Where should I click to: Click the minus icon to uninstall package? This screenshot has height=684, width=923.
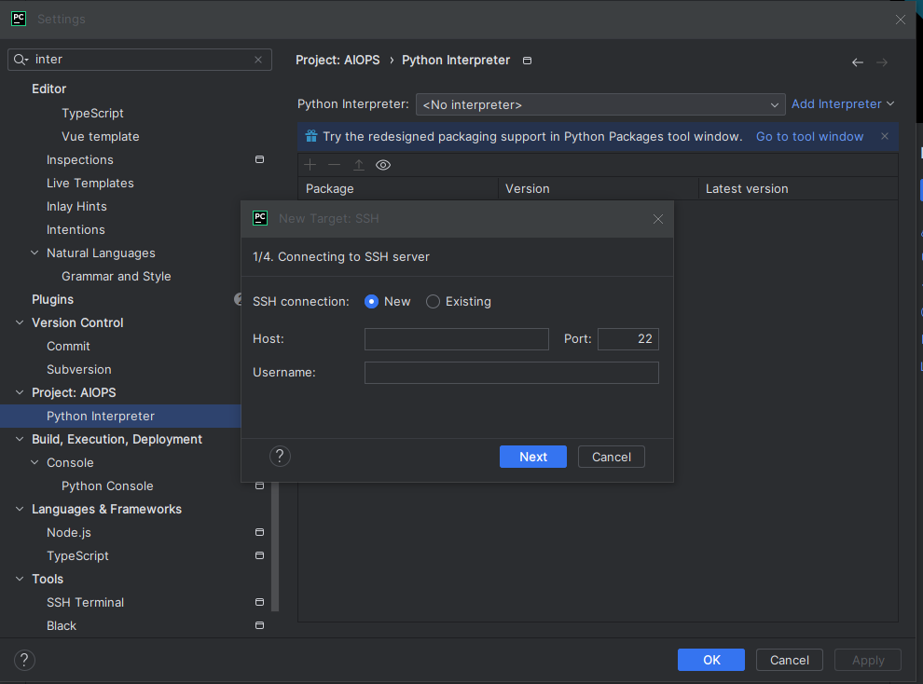335,165
